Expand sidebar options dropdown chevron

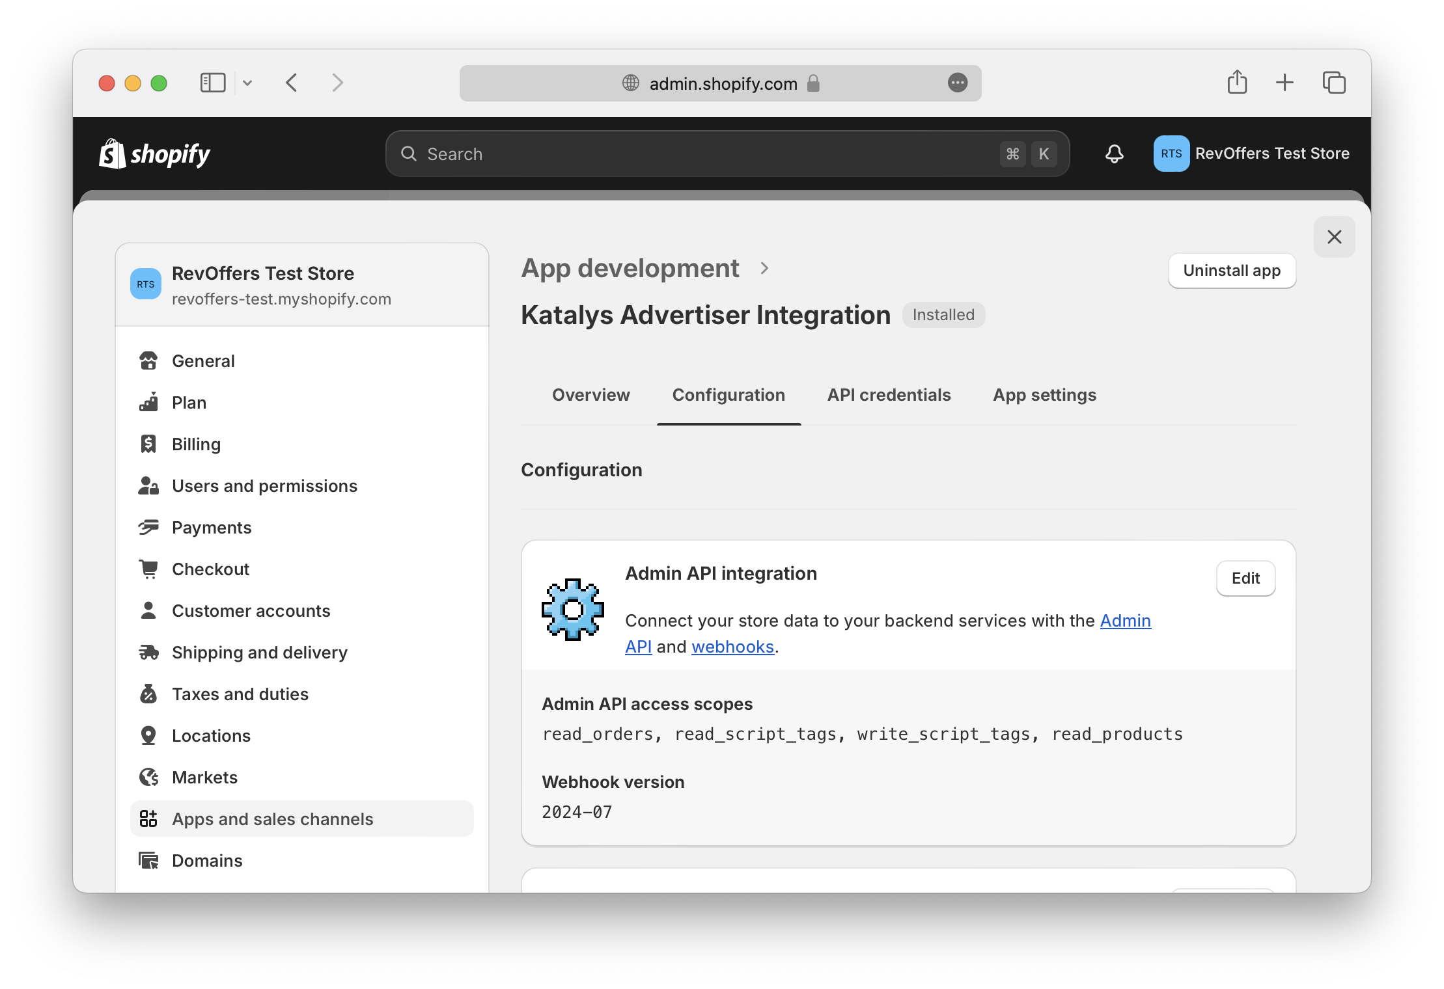click(x=247, y=83)
